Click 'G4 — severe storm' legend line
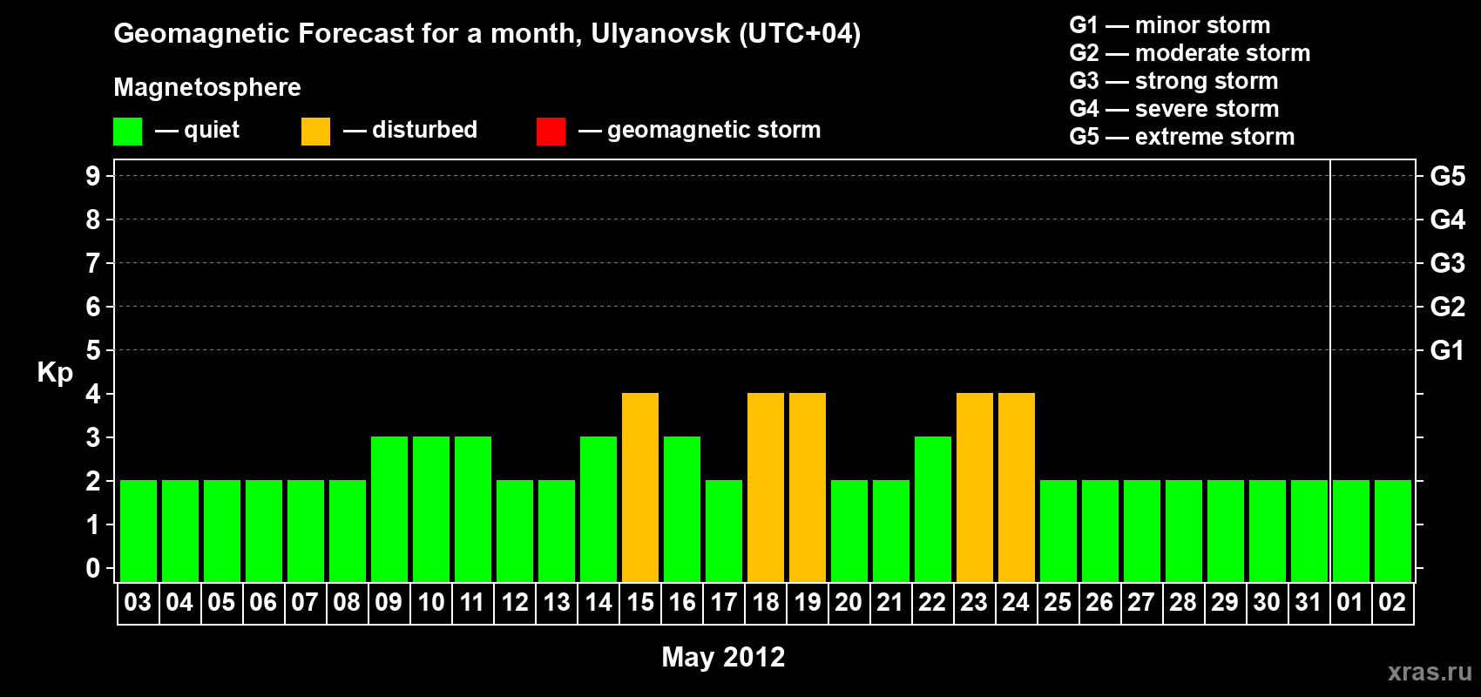The width and height of the screenshot is (1481, 697). click(x=1174, y=109)
